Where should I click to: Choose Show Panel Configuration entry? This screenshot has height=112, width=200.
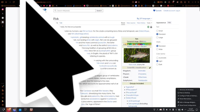point(188,105)
